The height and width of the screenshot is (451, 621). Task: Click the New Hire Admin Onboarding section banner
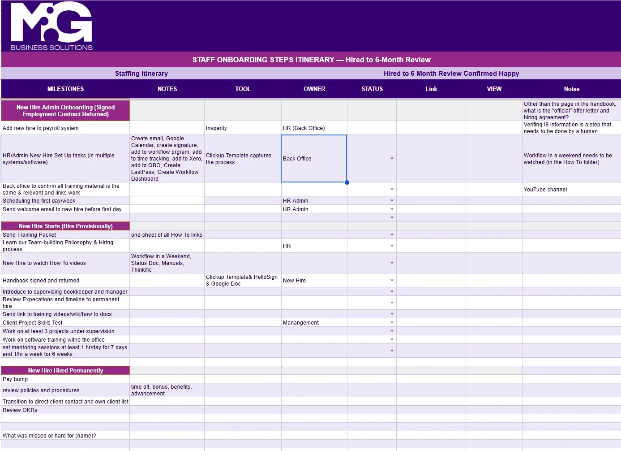point(65,110)
